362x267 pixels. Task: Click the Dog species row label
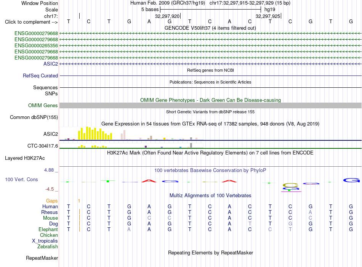[x=54, y=224]
